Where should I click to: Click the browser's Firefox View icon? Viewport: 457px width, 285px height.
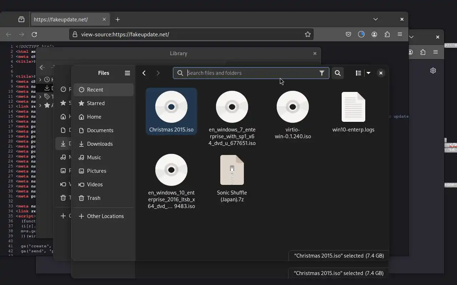(x=21, y=19)
